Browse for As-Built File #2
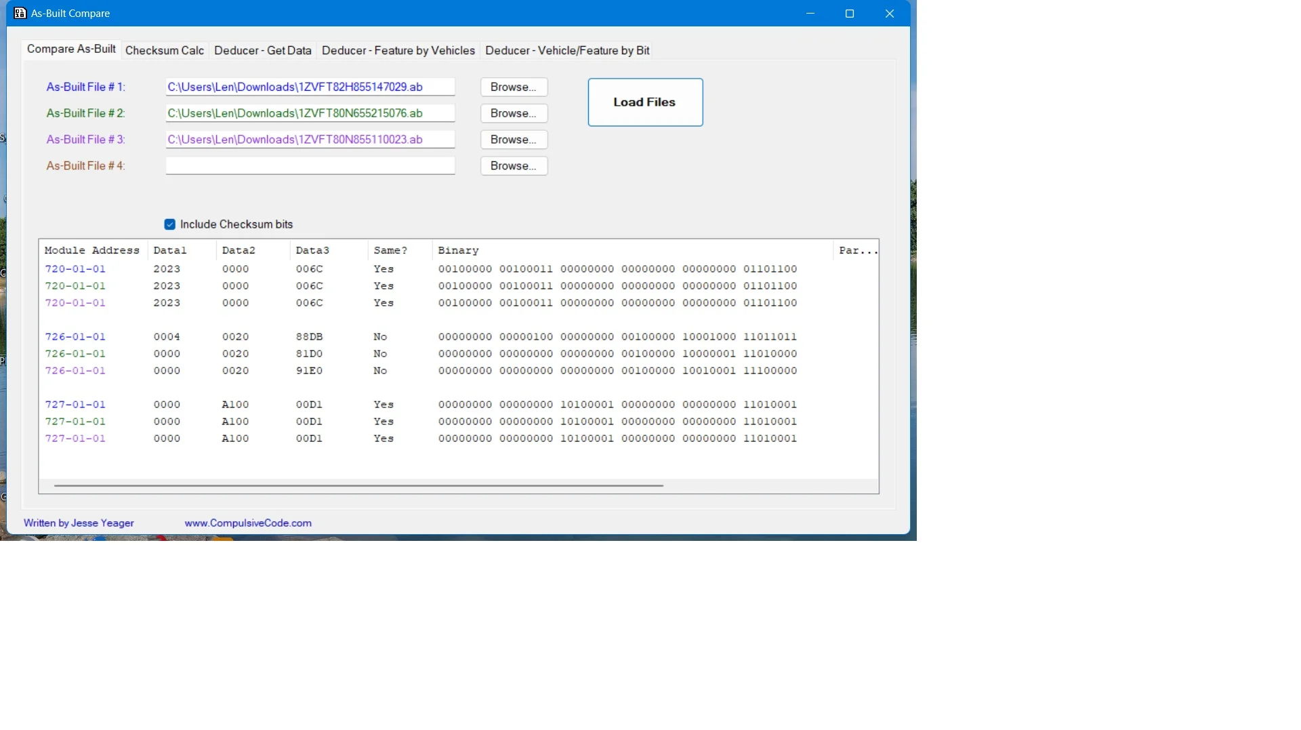 (x=514, y=113)
